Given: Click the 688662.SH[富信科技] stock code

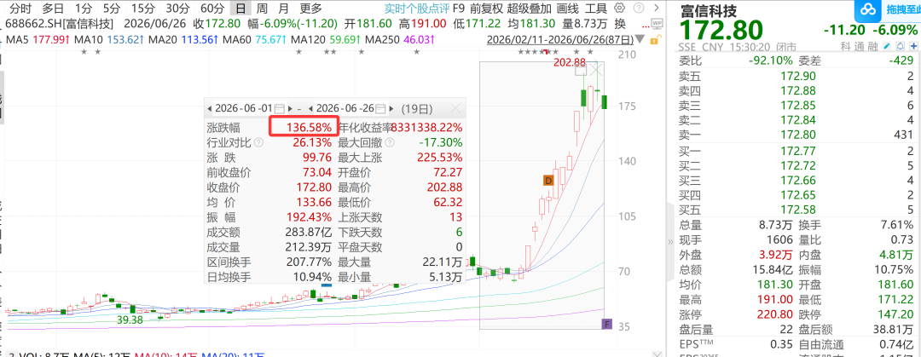Looking at the screenshot, I should pyautogui.click(x=59, y=24).
